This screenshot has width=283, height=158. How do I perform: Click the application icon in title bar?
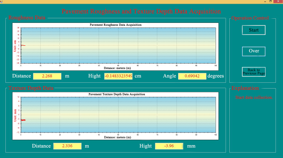tap(1, 1)
